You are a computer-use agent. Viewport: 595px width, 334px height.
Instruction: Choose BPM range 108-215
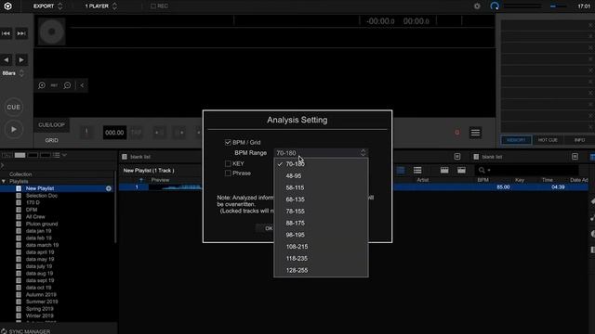[x=321, y=247]
